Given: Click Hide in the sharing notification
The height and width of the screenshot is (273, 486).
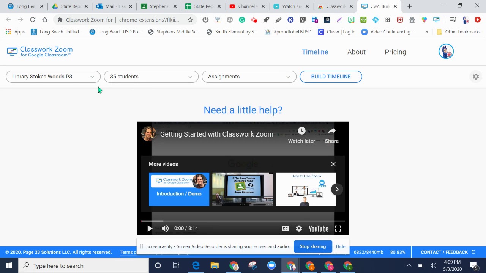Looking at the screenshot, I should click(341, 246).
